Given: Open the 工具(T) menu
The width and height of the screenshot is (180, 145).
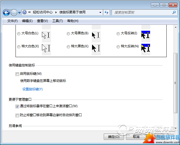Looking at the screenshot, I should (x=57, y=21).
